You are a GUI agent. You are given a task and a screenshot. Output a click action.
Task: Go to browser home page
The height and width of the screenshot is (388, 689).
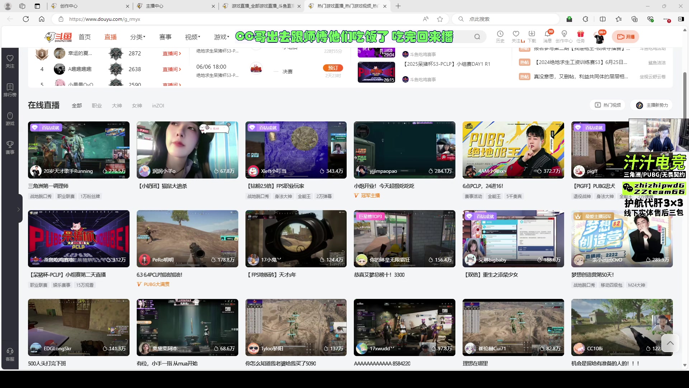[x=42, y=19]
